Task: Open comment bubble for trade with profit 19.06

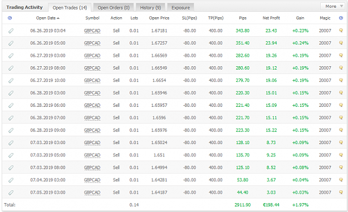Action: pyautogui.click(x=341, y=80)
